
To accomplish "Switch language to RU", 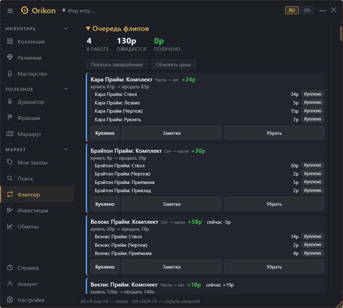I will click(x=292, y=10).
